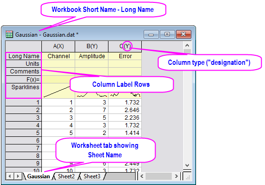Image resolution: width=265 pixels, height=185 pixels.
Task: Click the vertical scrollbar down arrow
Action: 187,165
